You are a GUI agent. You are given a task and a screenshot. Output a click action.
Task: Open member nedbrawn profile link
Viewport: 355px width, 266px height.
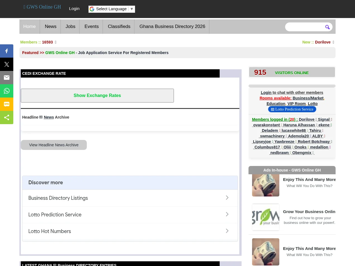point(280,153)
